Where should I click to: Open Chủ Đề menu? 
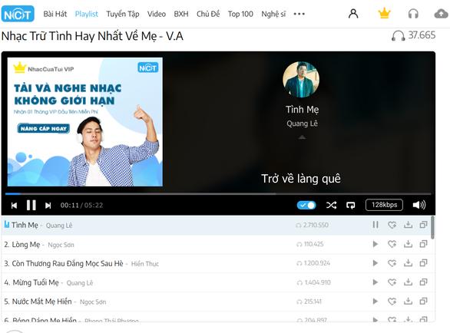(x=208, y=14)
